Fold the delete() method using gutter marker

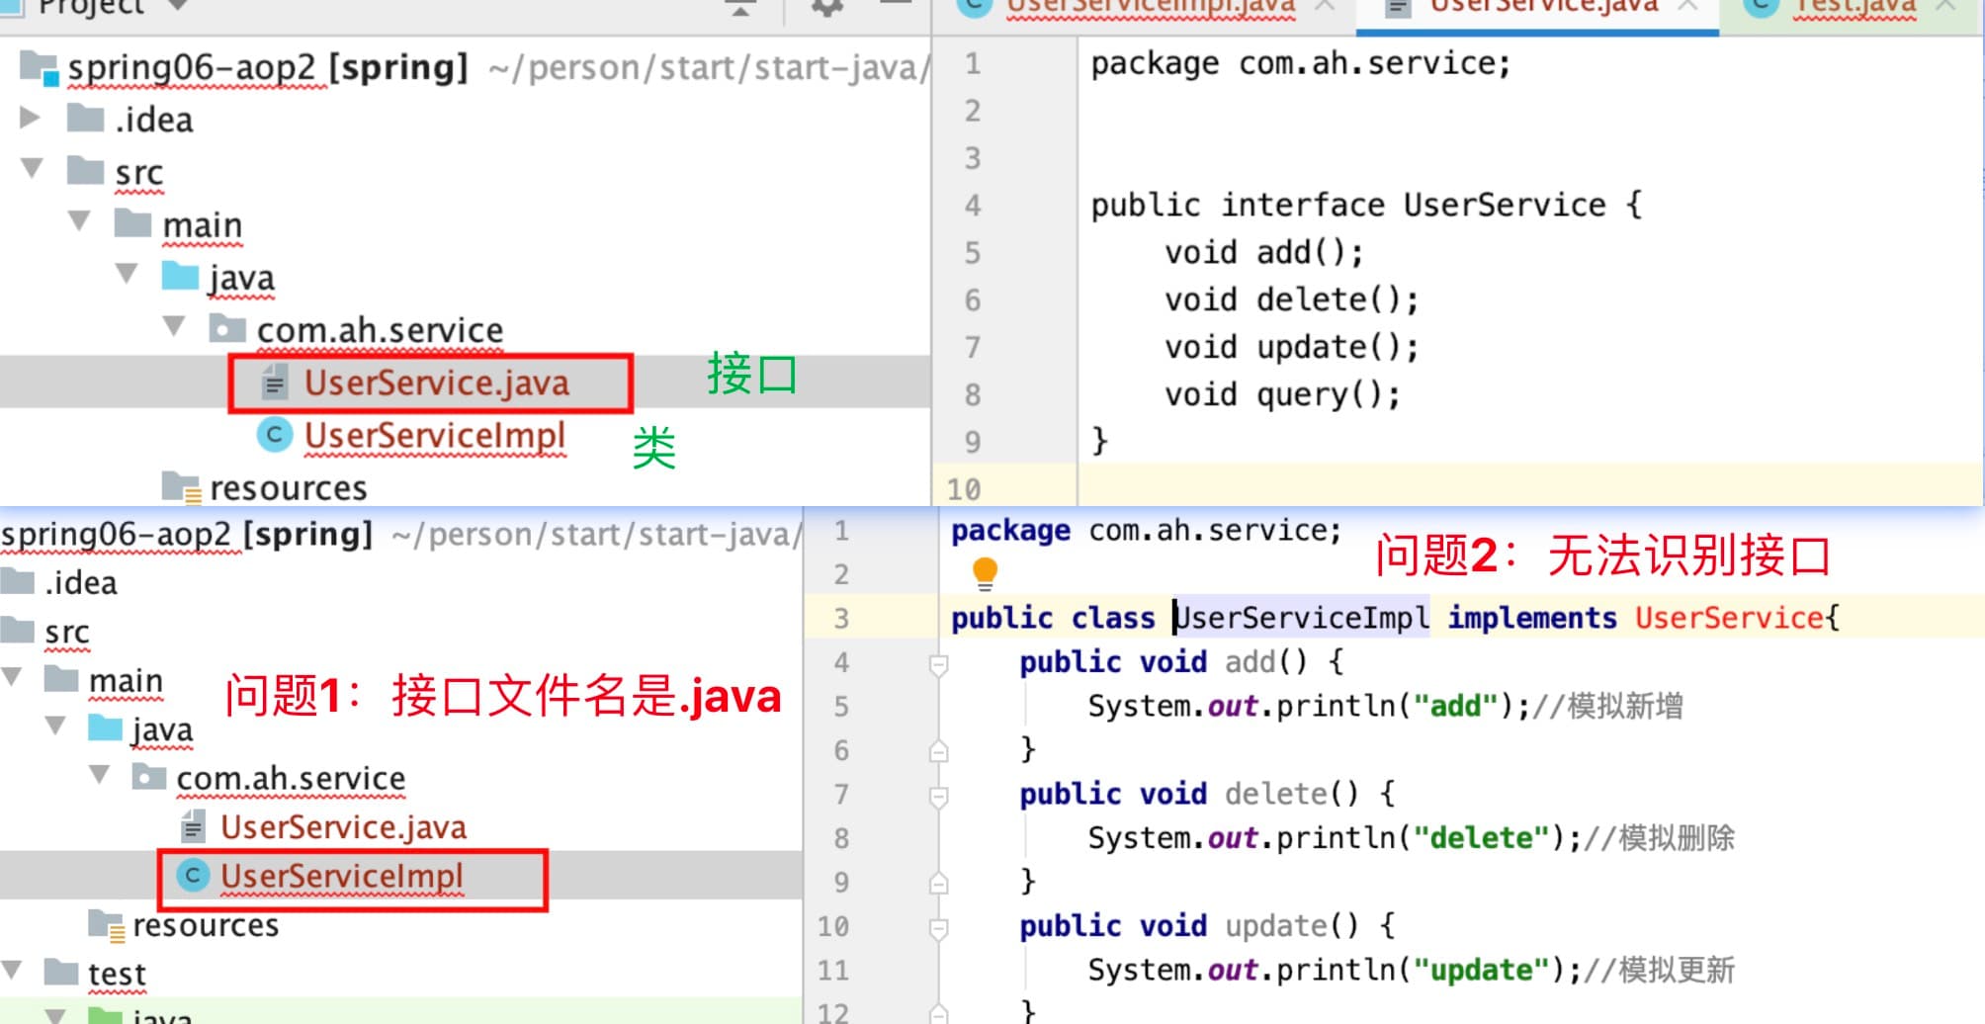tap(939, 796)
